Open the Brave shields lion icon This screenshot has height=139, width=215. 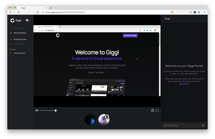tap(172, 12)
